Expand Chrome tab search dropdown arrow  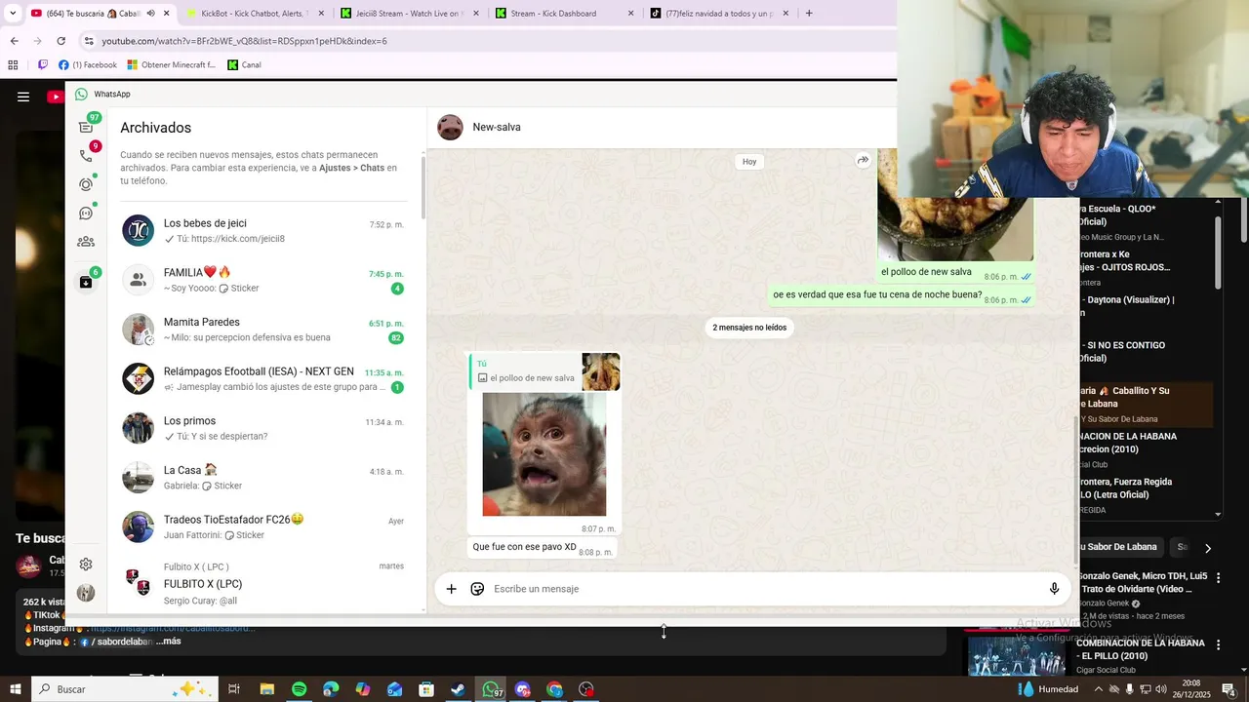point(13,14)
